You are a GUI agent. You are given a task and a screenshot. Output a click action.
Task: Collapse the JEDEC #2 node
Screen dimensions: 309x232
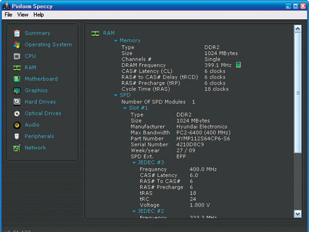134,211
